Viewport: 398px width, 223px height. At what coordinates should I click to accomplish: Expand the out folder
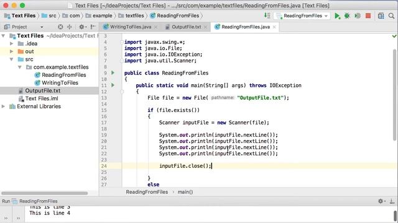click(11, 51)
